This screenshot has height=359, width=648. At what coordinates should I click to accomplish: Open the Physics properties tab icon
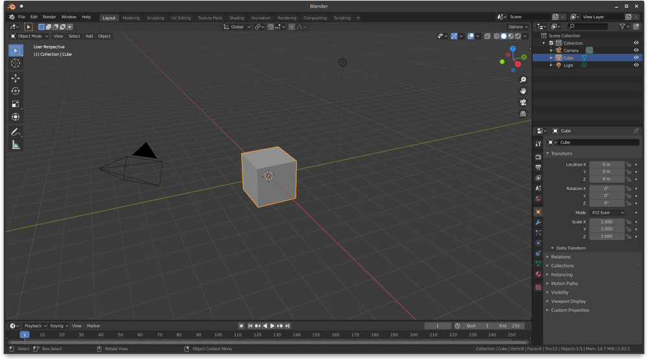[538, 243]
